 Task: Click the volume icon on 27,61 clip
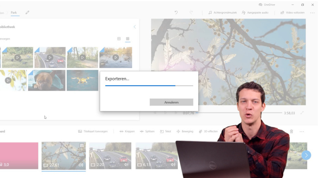tap(81, 165)
